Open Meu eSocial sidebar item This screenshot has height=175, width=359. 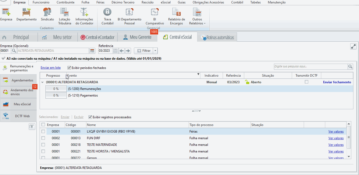pyautogui.click(x=18, y=104)
